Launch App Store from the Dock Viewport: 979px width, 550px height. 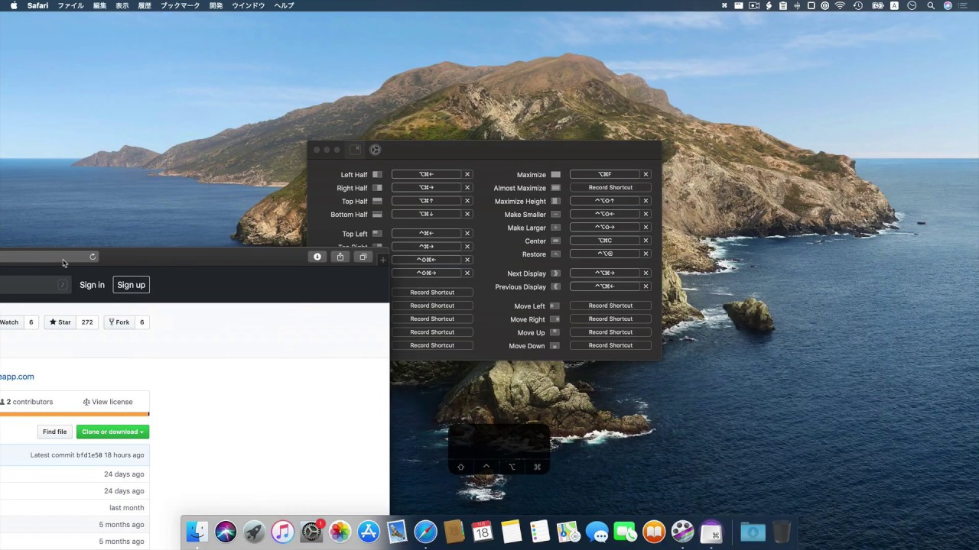369,532
